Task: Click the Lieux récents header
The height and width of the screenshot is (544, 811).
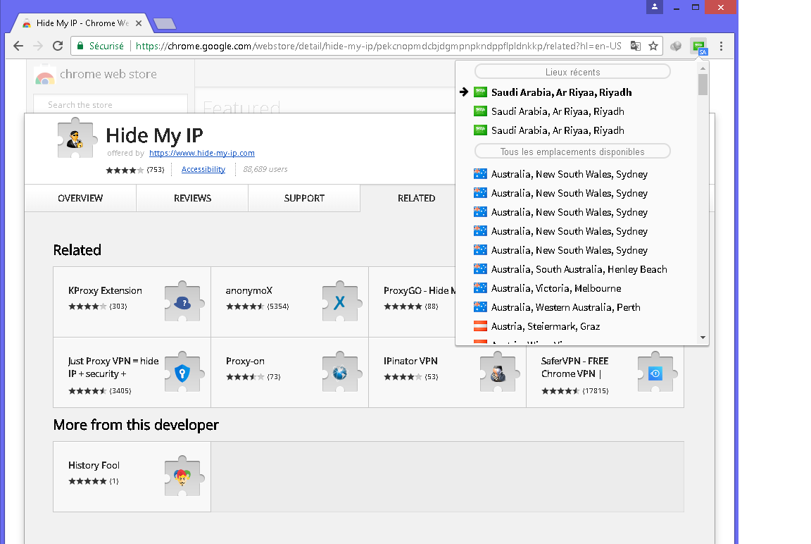Action: (x=572, y=72)
